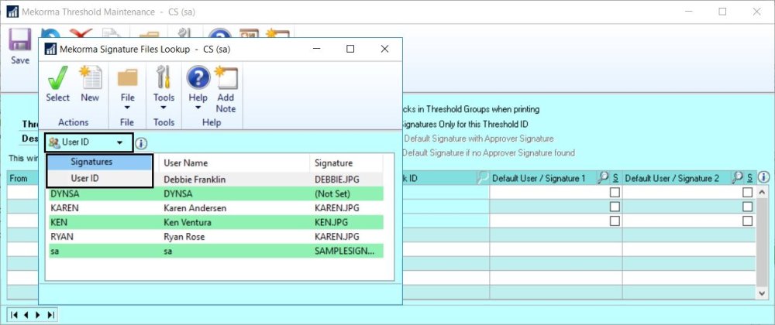Screen dimensions: 775x325
Task: Click the Ryan Rose user name
Action: click(x=184, y=237)
